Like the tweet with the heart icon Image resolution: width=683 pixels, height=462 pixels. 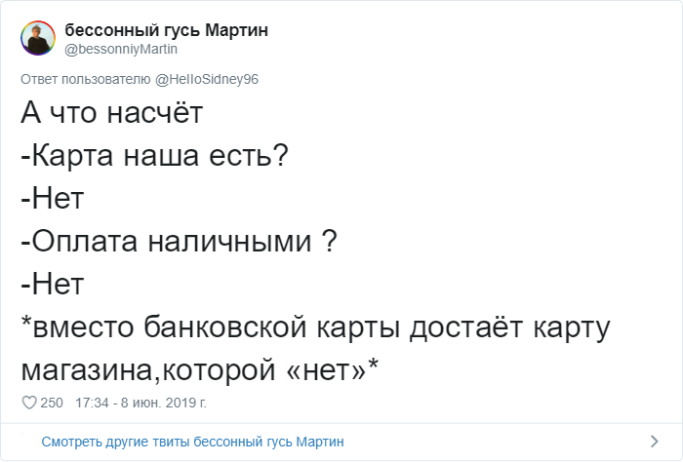pos(29,403)
